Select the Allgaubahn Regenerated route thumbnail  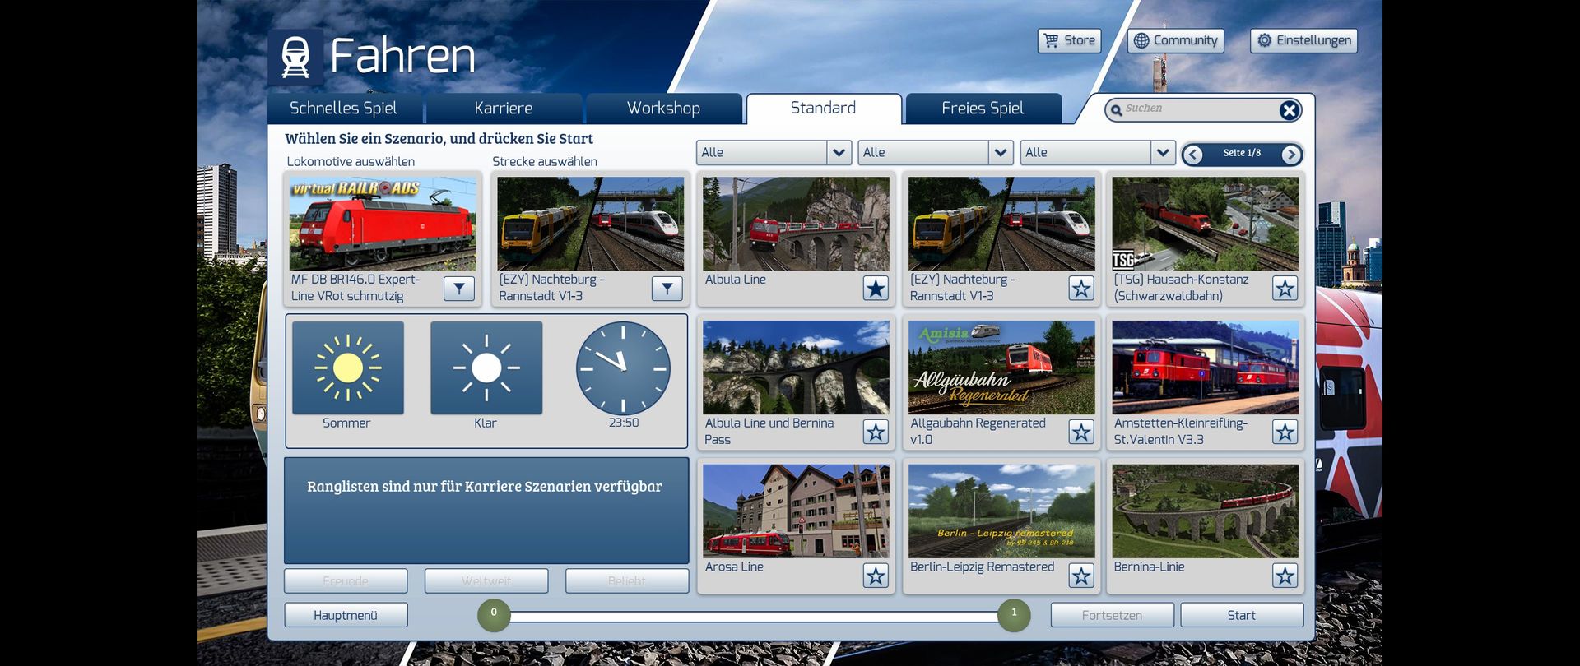click(1001, 368)
